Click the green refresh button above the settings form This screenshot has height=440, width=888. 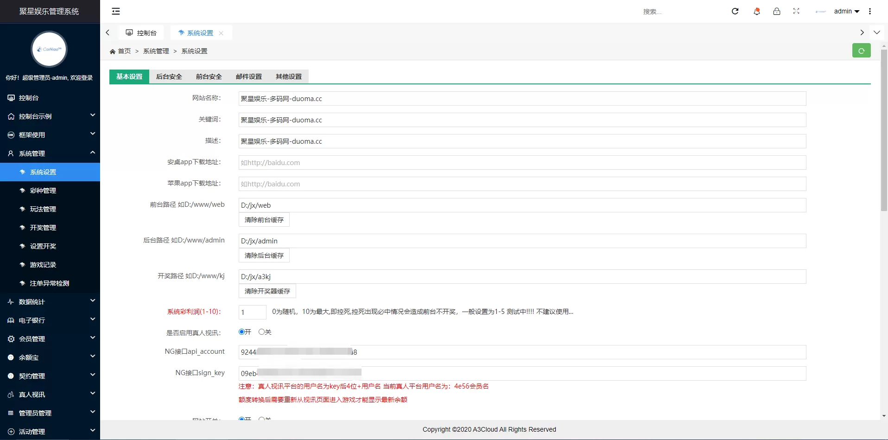(x=861, y=51)
